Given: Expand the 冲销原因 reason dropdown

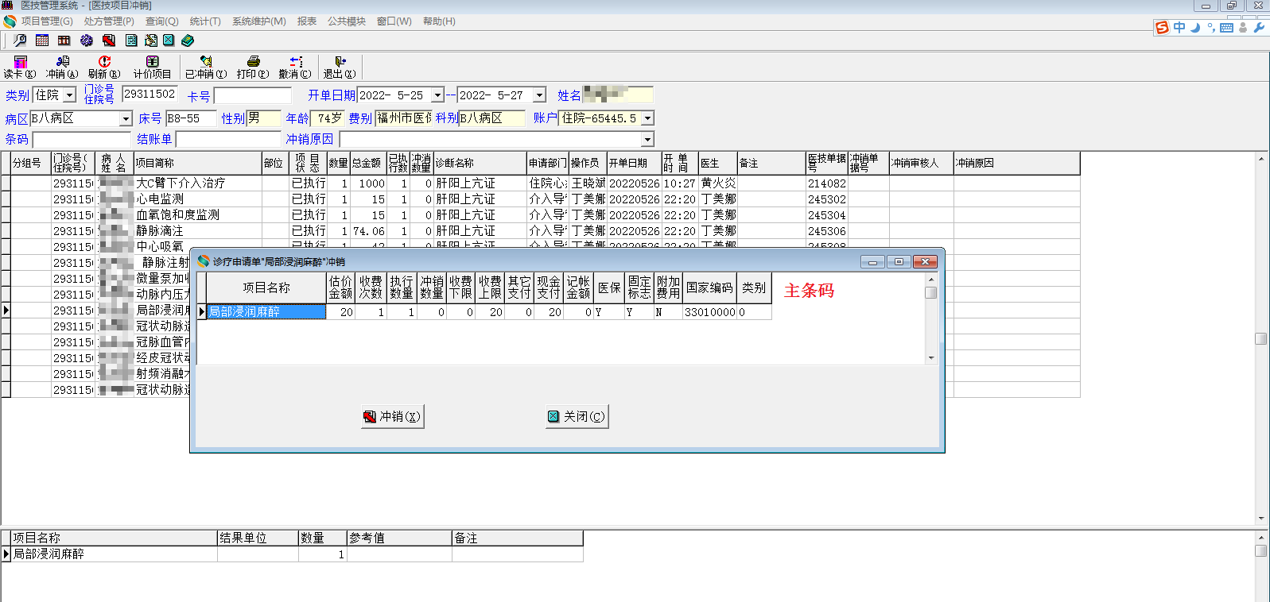Looking at the screenshot, I should point(647,140).
